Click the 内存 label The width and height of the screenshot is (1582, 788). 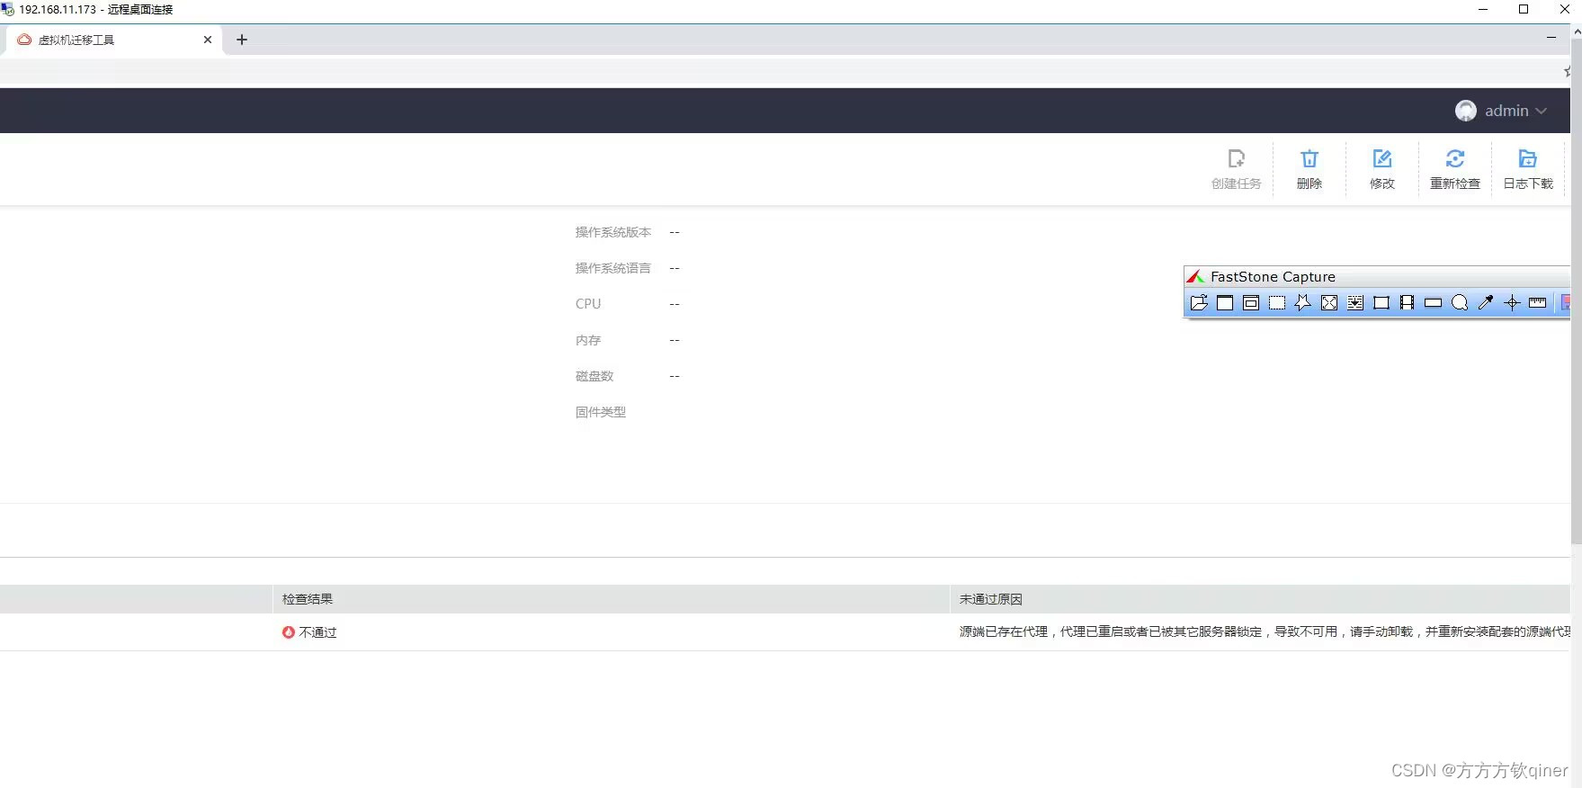pyautogui.click(x=588, y=340)
